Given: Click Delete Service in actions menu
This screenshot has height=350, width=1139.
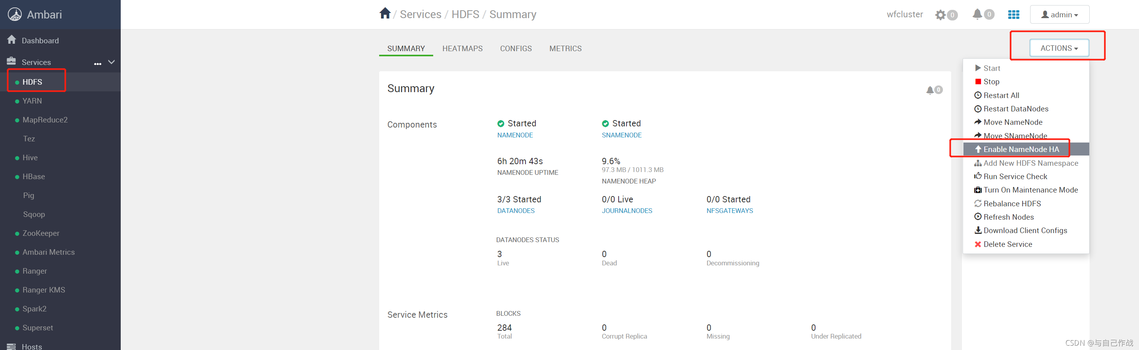Looking at the screenshot, I should click(1007, 244).
